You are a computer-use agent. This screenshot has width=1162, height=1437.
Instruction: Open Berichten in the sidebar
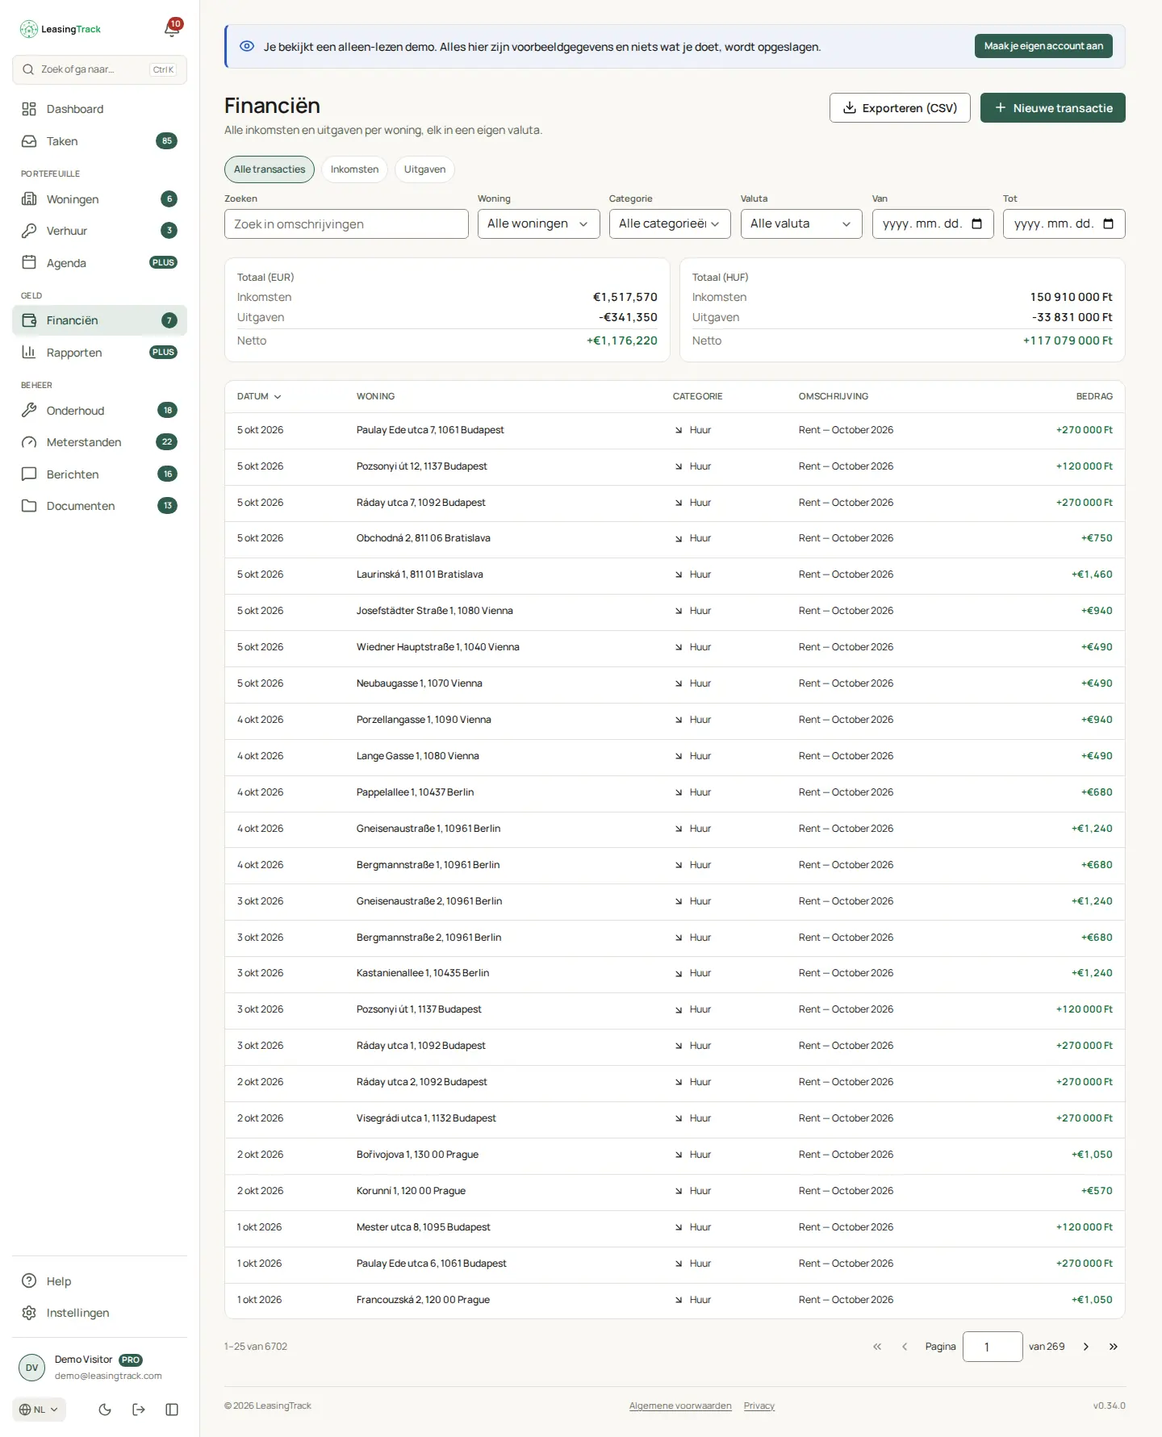(99, 474)
